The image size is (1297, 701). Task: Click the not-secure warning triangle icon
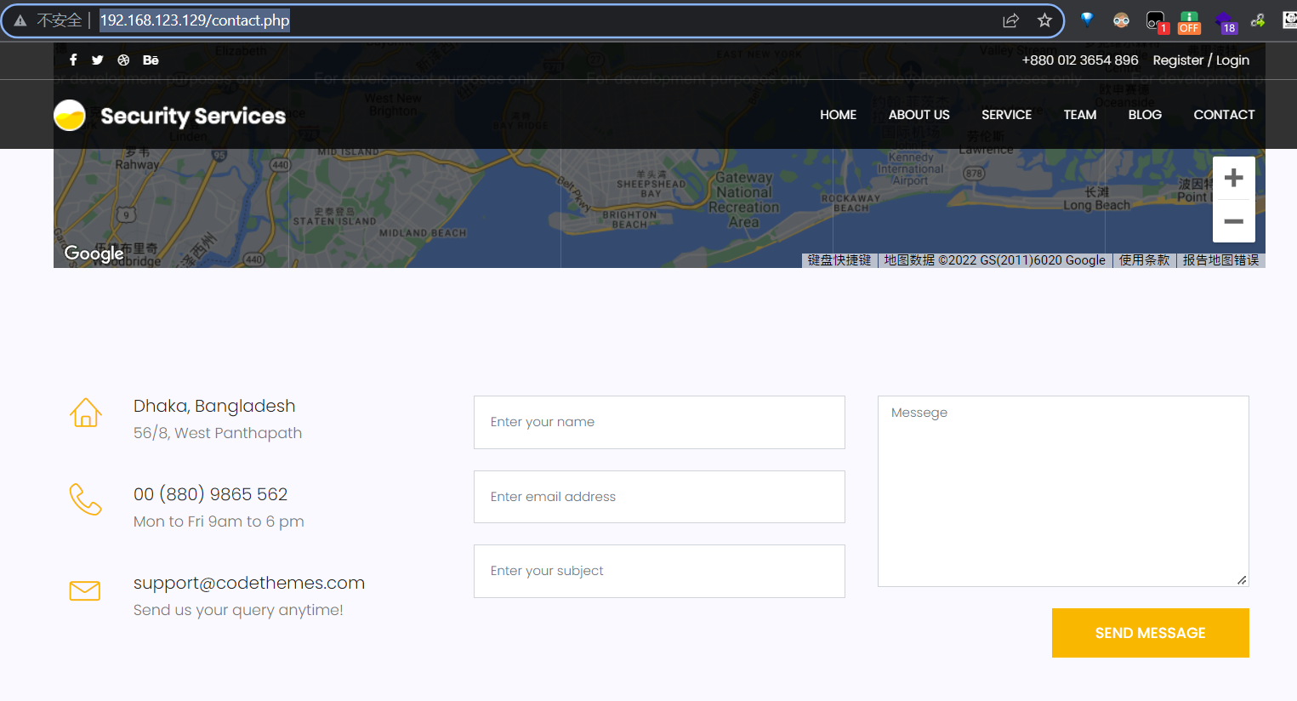[20, 20]
